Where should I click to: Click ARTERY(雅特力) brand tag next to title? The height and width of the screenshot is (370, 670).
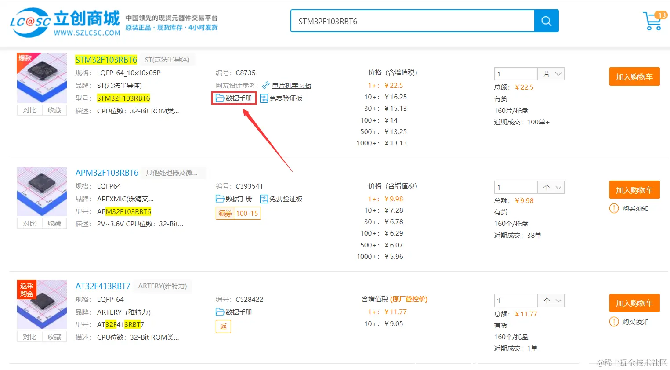pyautogui.click(x=163, y=286)
